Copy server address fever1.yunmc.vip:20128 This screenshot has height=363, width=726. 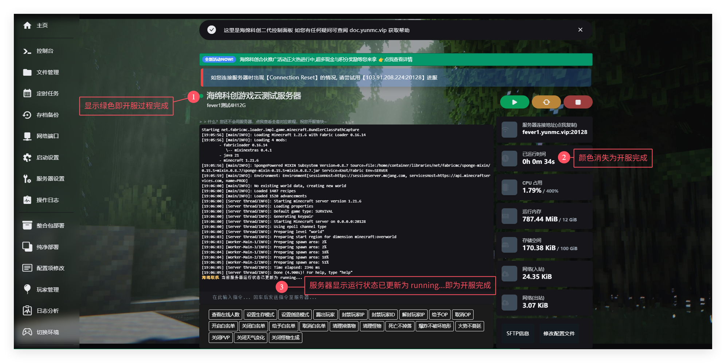[x=554, y=132]
